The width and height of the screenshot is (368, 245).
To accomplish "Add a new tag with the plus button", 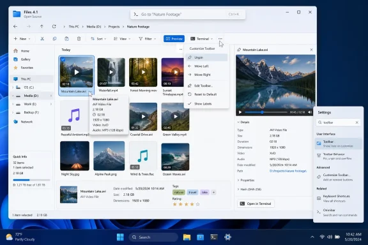I will pyautogui.click(x=213, y=192).
